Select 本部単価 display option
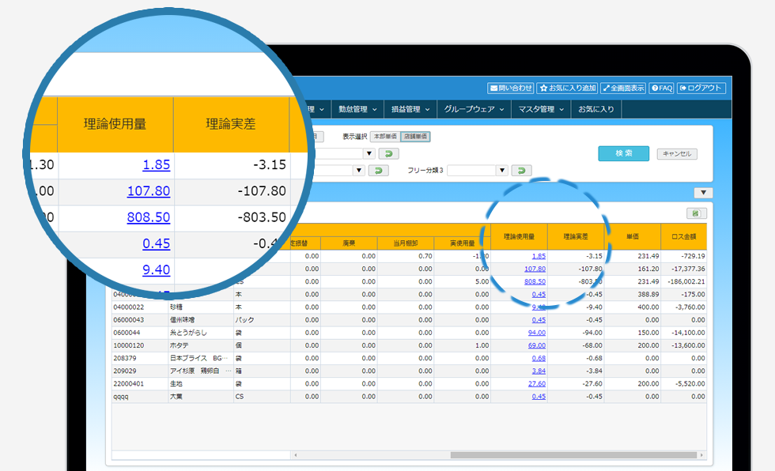 coord(385,137)
